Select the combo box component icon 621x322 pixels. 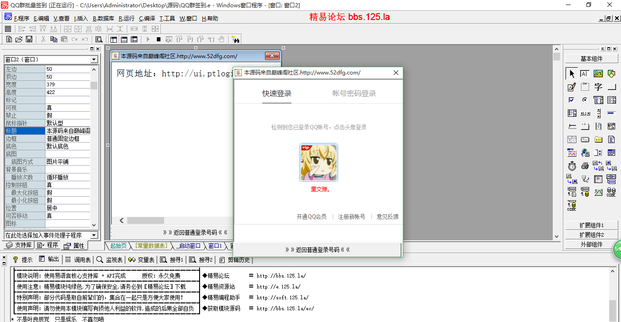(598, 100)
